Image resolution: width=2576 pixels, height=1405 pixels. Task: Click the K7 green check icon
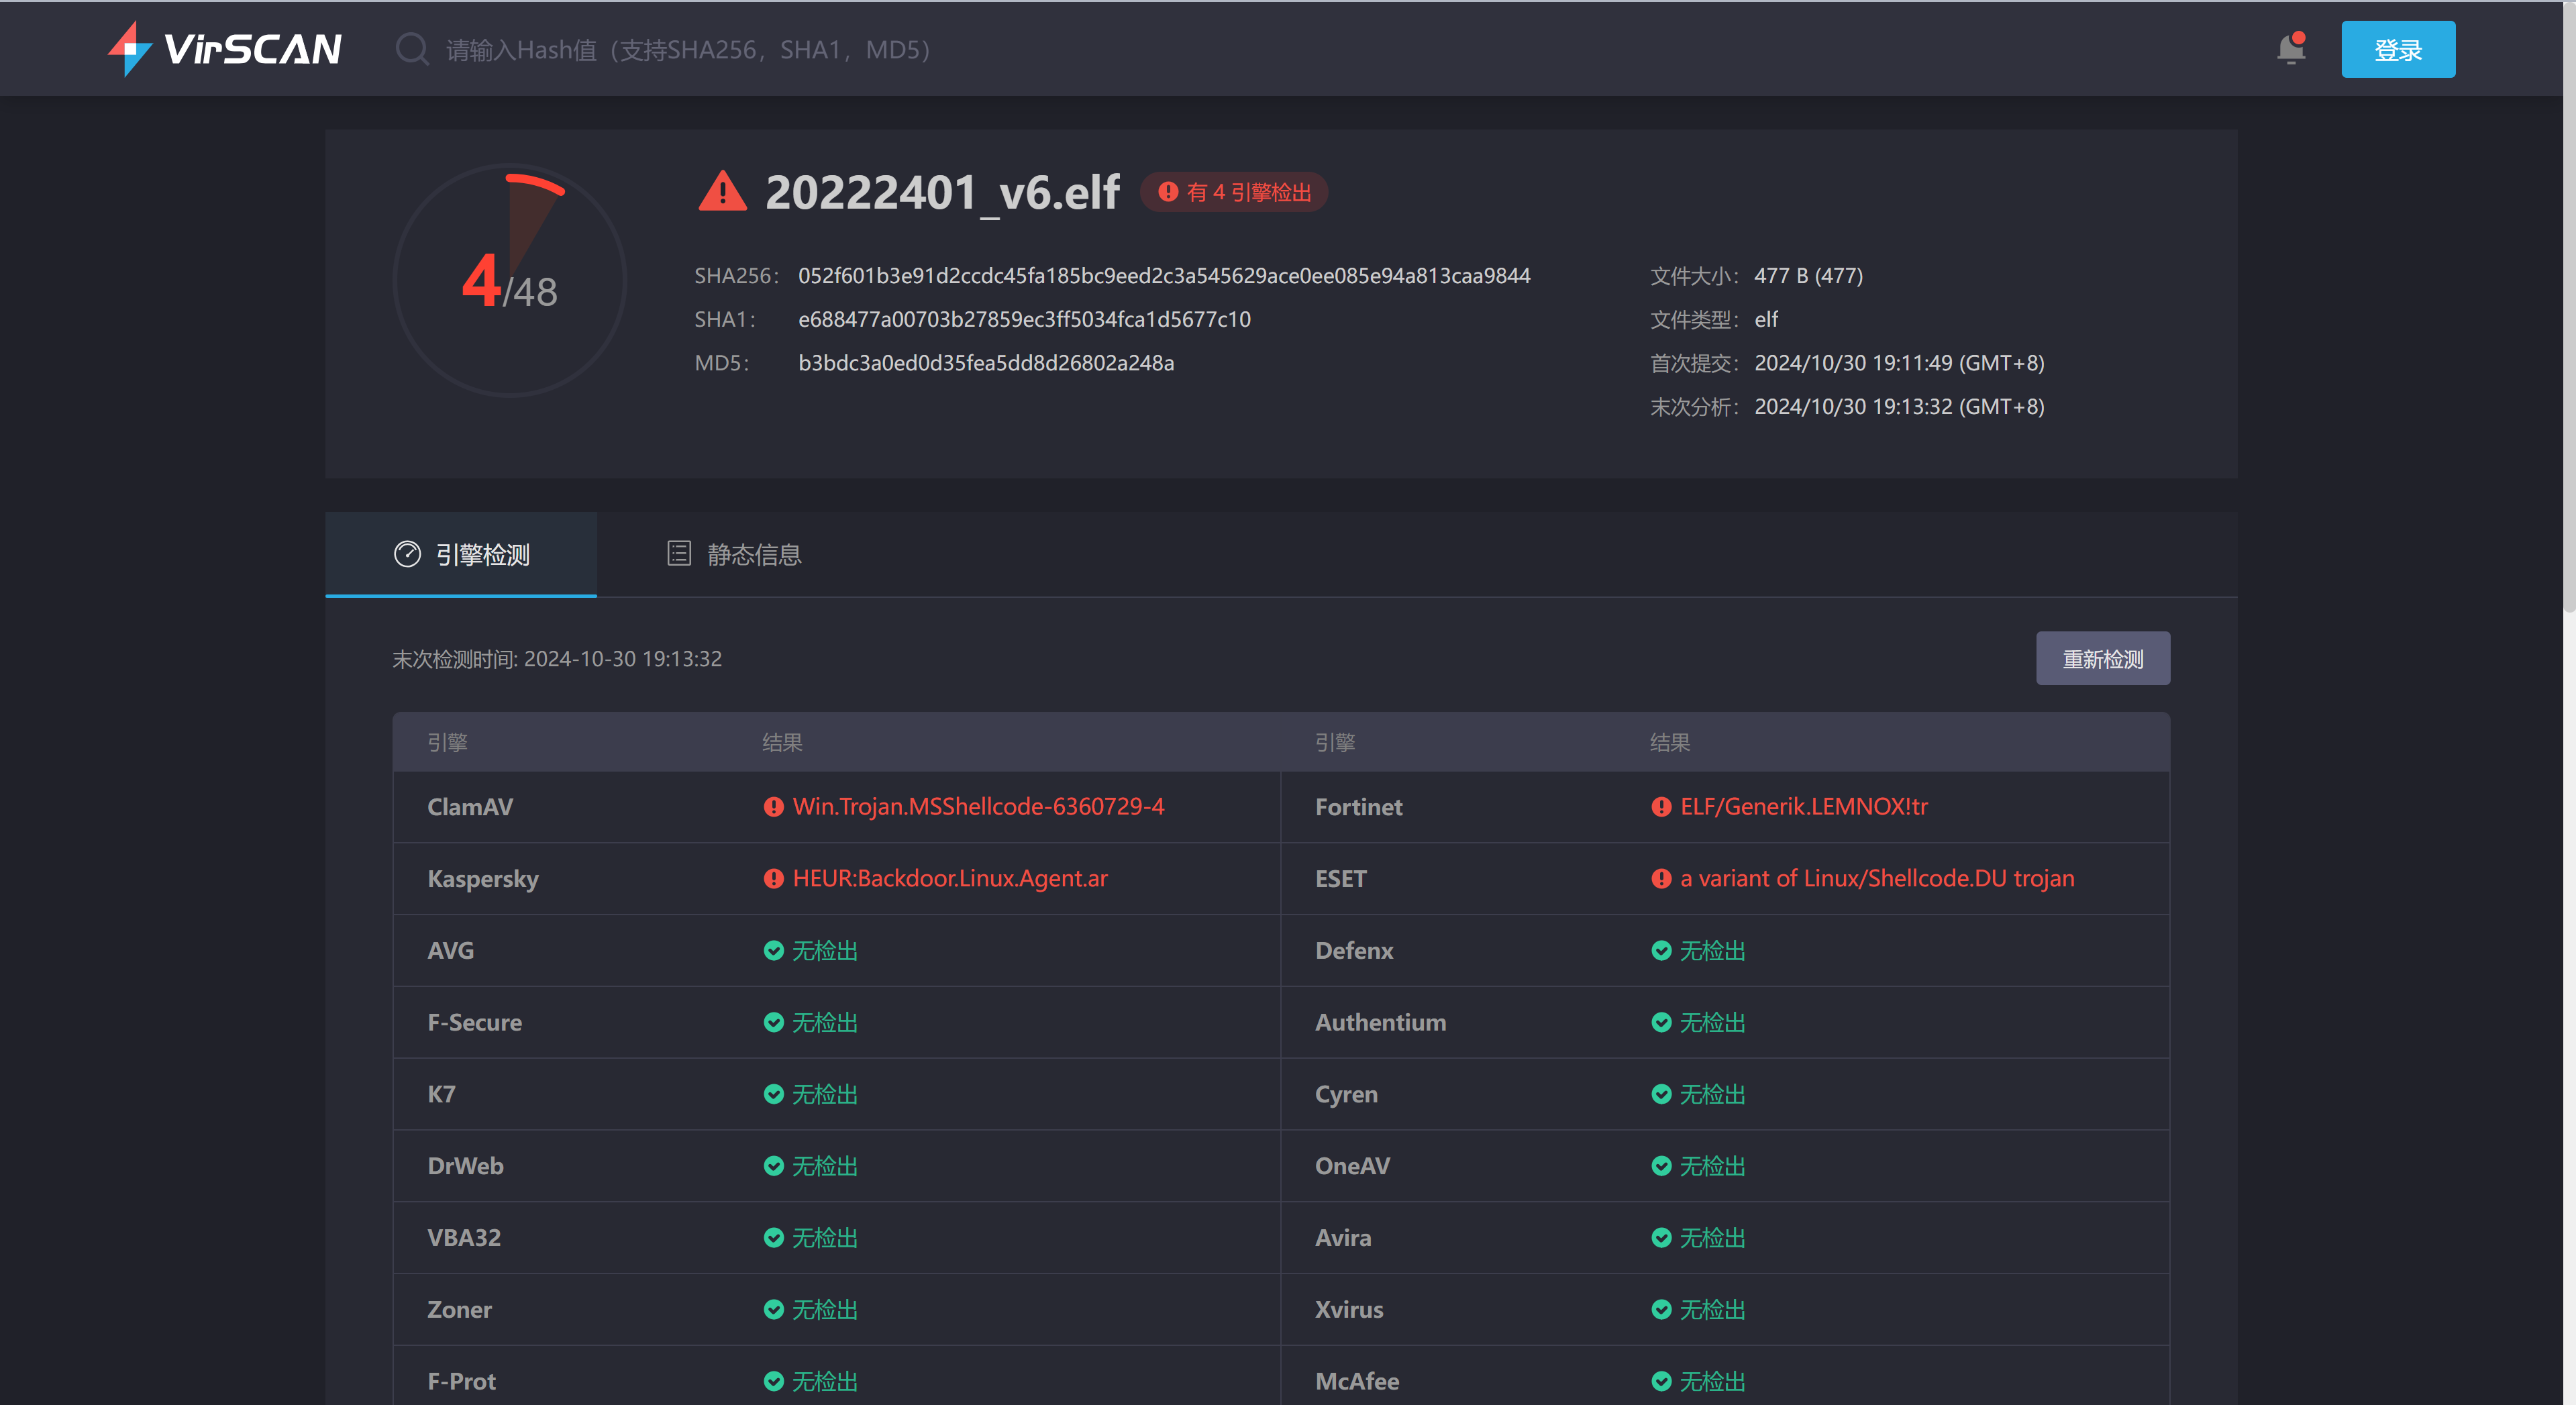(773, 1095)
